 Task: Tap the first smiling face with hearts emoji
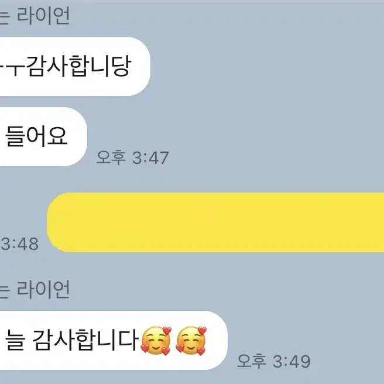tap(156, 341)
